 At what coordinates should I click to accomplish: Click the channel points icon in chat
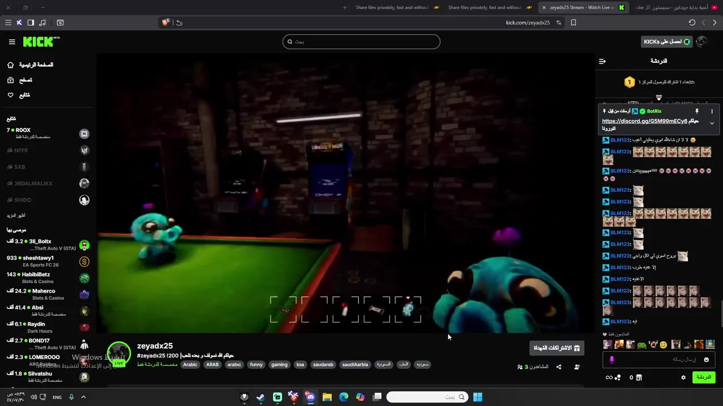618,377
